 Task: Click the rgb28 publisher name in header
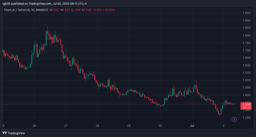pos(7,4)
